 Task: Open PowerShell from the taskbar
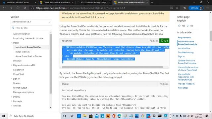pyautogui.click(x=166, y=116)
